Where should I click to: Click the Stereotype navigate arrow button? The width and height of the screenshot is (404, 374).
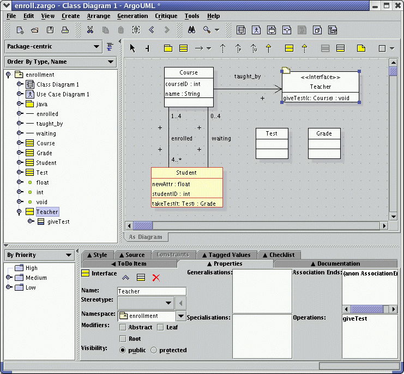coord(181,303)
